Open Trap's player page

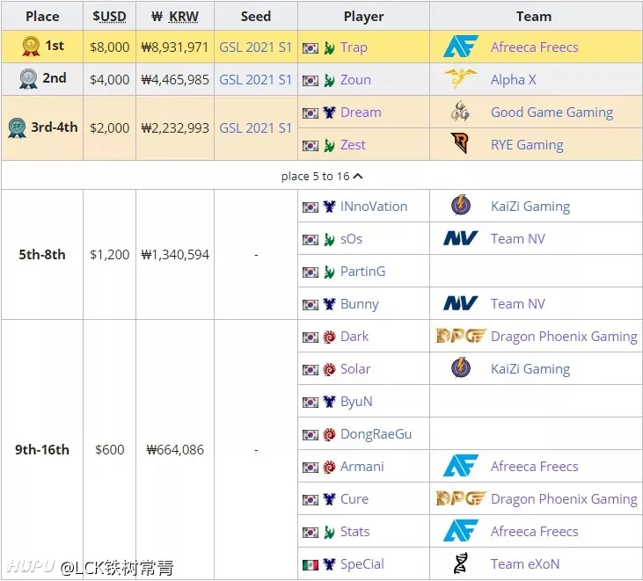(354, 47)
